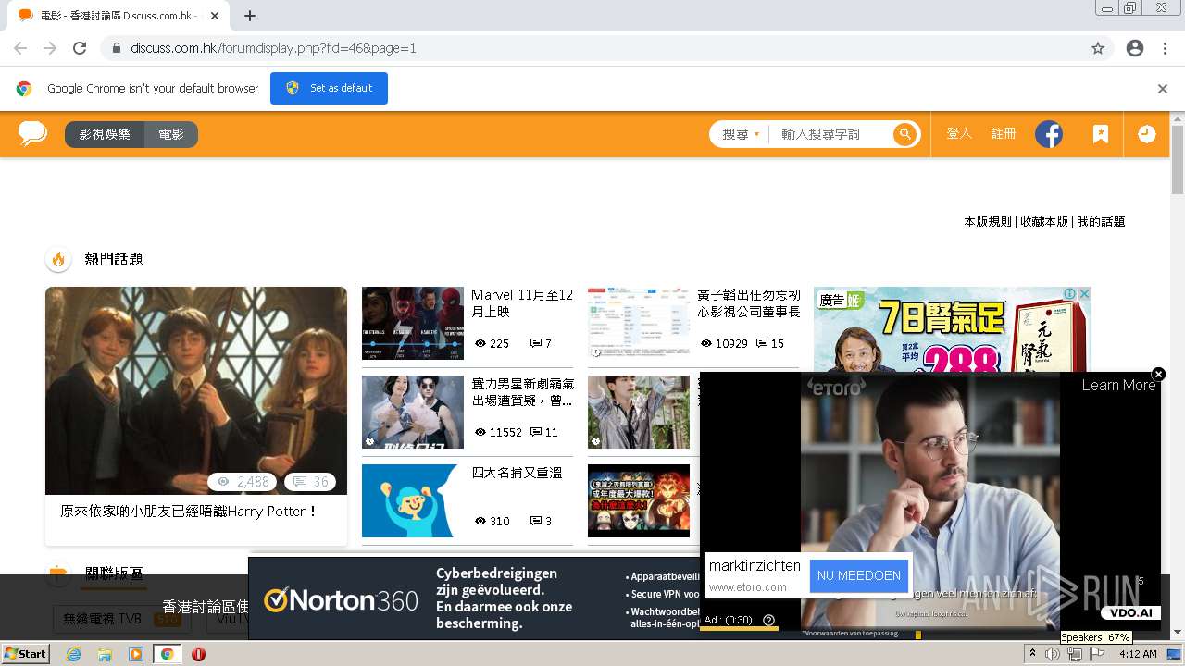Open the Marvel 11月至12月上映 thread title
Screen dimensions: 1185x666
[522, 303]
